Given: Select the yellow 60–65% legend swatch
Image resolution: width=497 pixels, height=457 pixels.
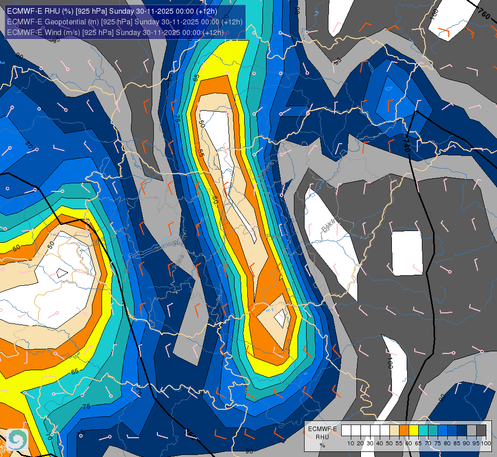Looking at the screenshot, I should click(414, 430).
